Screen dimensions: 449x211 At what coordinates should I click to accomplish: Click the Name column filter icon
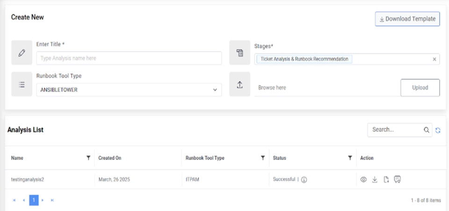88,158
